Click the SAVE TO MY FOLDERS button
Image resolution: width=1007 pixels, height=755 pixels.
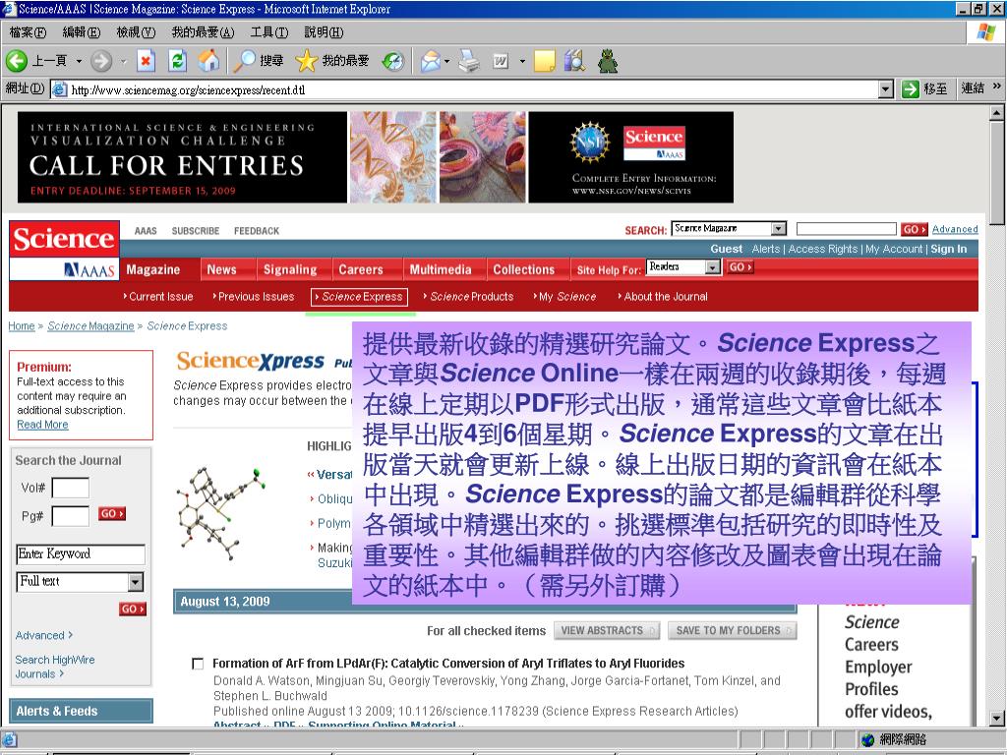click(x=732, y=630)
